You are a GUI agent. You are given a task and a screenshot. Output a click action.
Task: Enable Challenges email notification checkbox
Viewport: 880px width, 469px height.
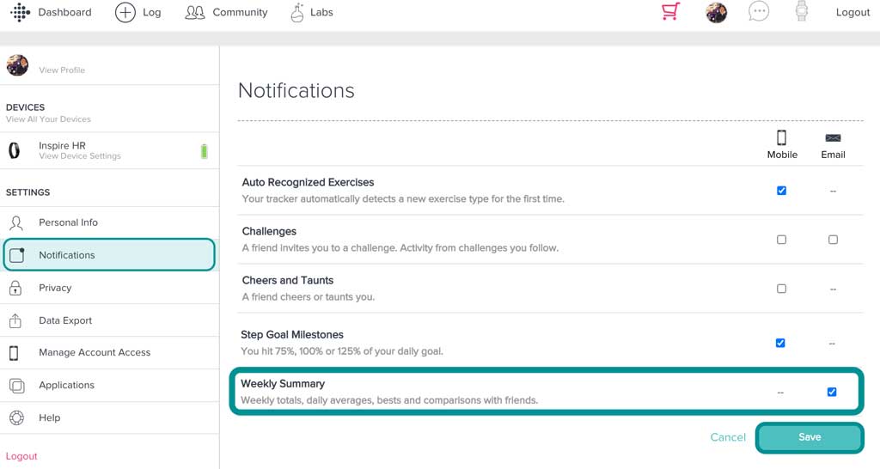(x=833, y=240)
